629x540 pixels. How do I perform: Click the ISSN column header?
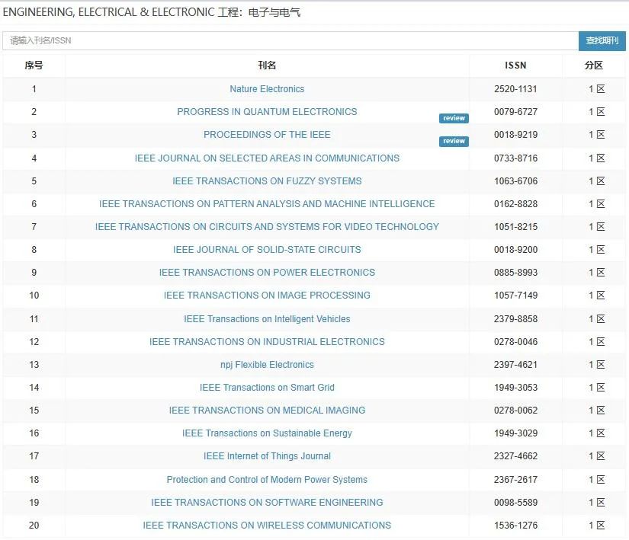(515, 66)
